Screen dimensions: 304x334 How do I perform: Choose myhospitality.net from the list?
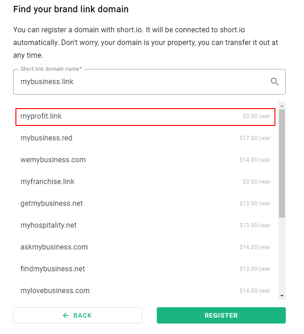pos(145,225)
